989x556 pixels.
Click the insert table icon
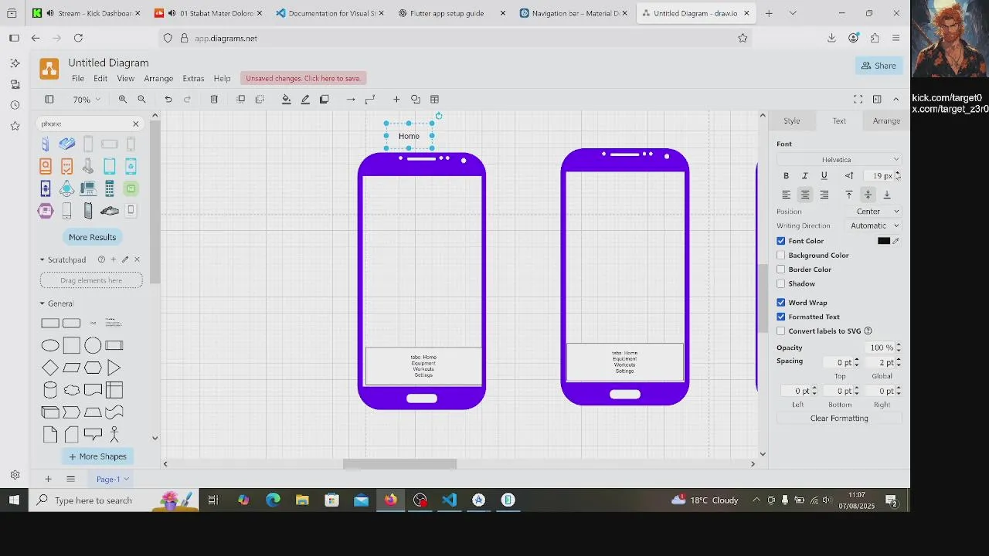point(435,99)
